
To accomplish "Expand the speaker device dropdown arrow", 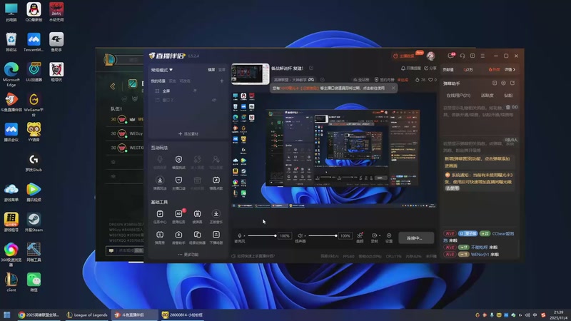I will click(x=305, y=236).
